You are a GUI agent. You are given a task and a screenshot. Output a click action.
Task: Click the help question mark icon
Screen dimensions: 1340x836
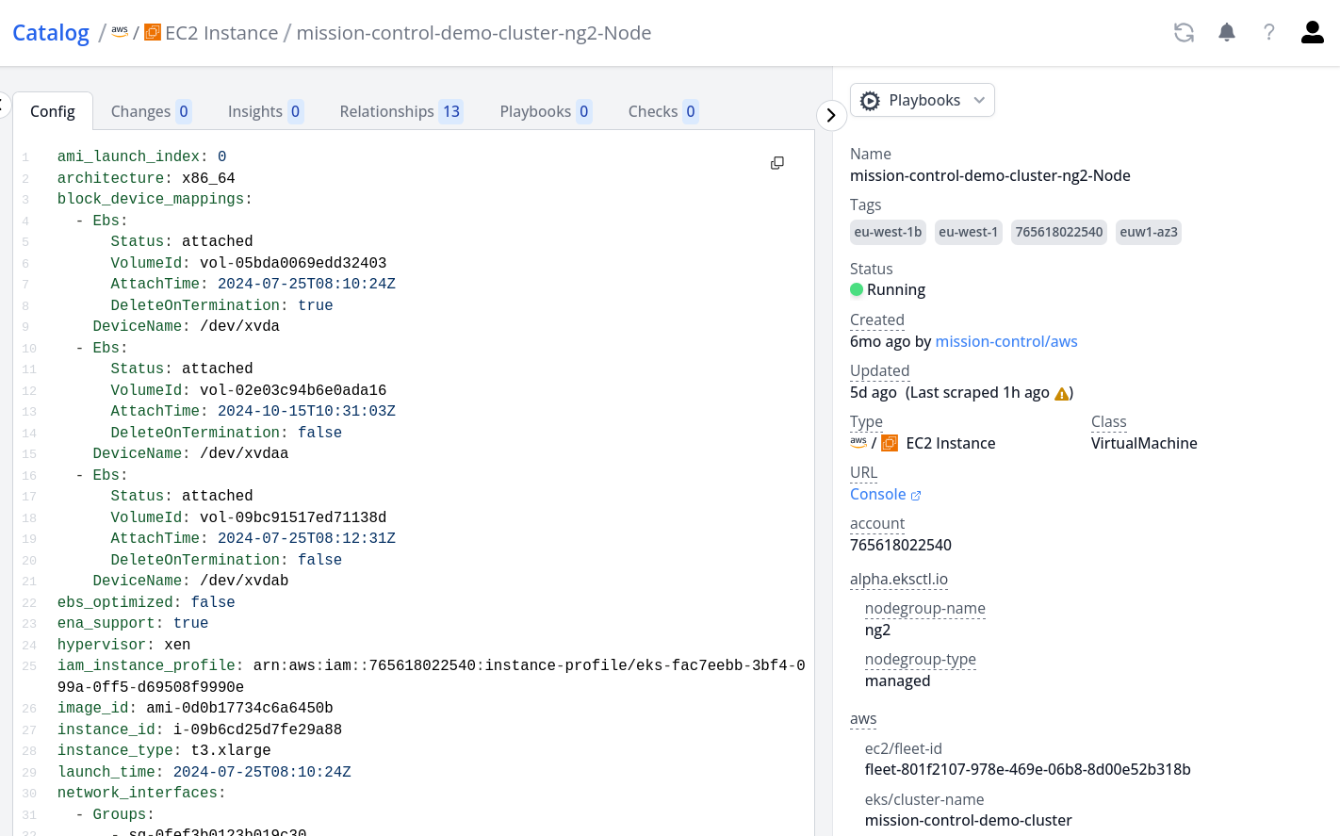(1268, 33)
